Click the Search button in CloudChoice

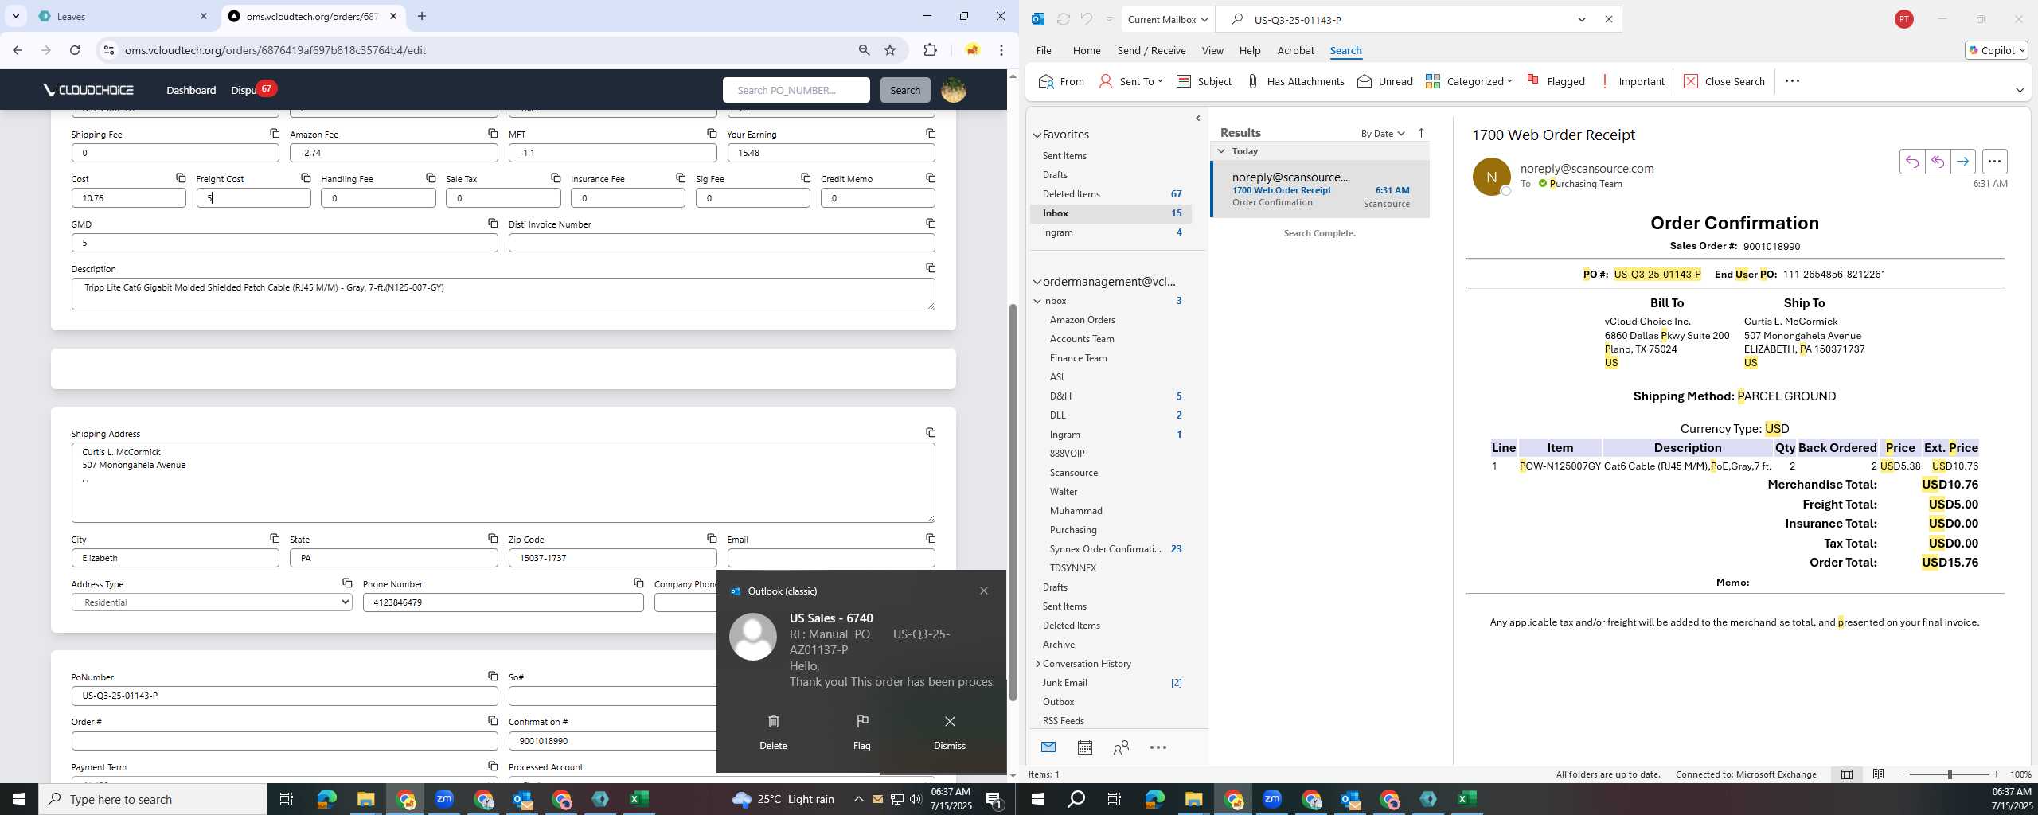point(904,90)
